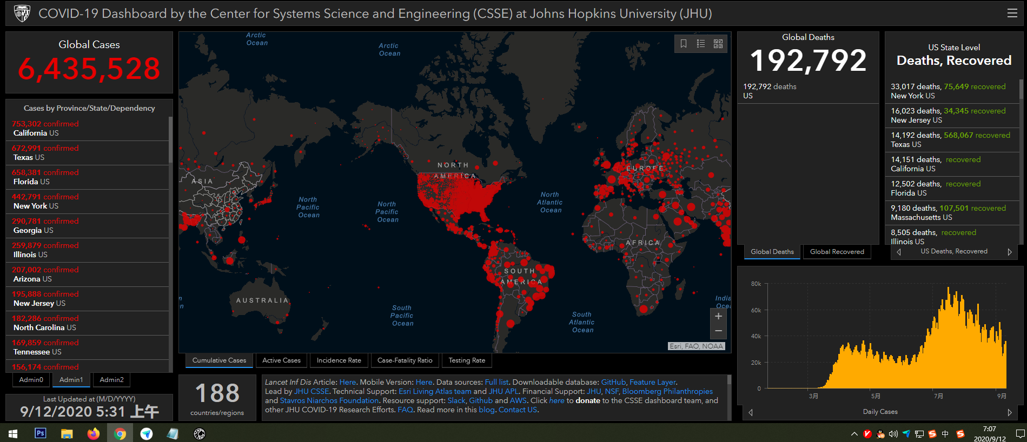Switch to the Admin0 tab

(x=31, y=380)
